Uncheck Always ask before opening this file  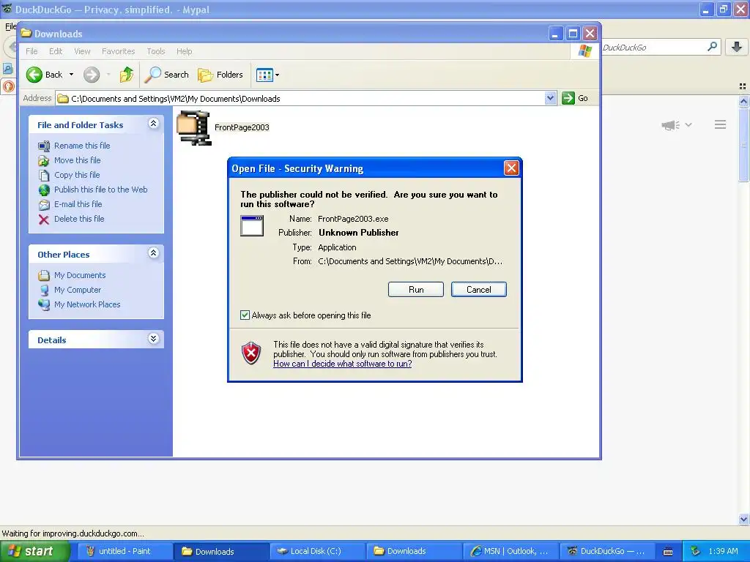pos(245,315)
